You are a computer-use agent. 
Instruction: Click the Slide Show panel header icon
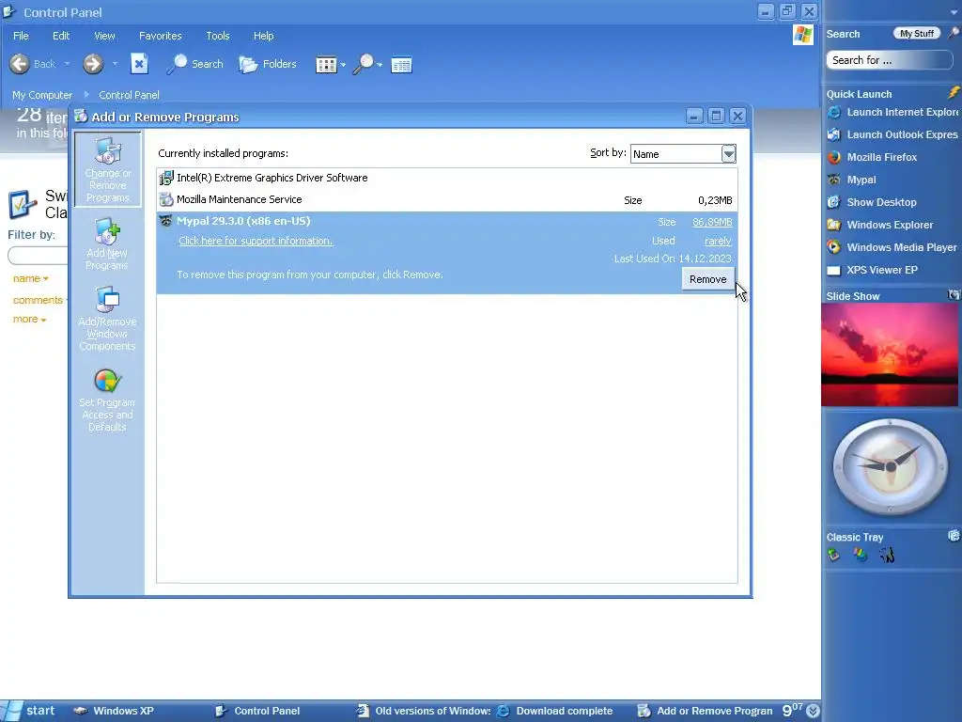[x=954, y=295]
